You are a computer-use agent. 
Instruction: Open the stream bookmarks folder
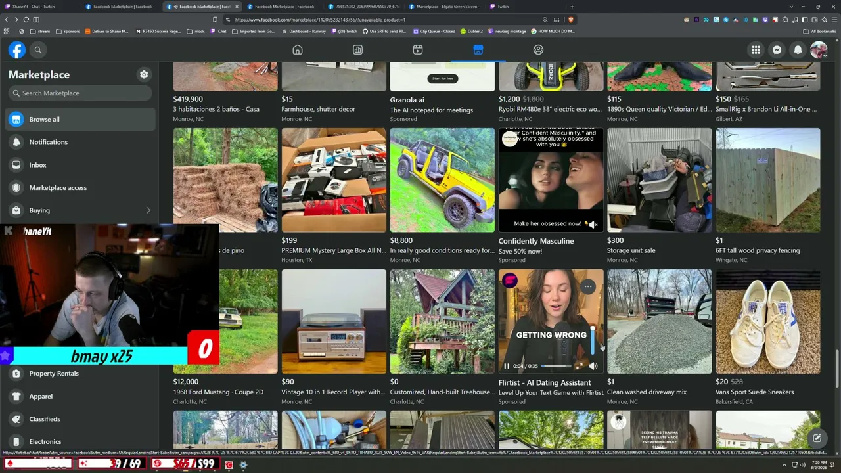coord(40,32)
